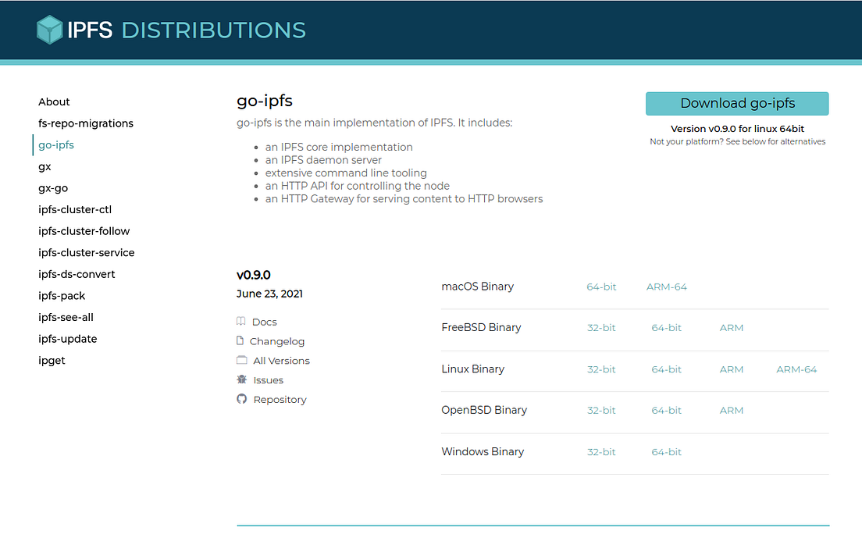Download the OpenBSD 32-bit binary
The height and width of the screenshot is (545, 862).
click(x=601, y=410)
